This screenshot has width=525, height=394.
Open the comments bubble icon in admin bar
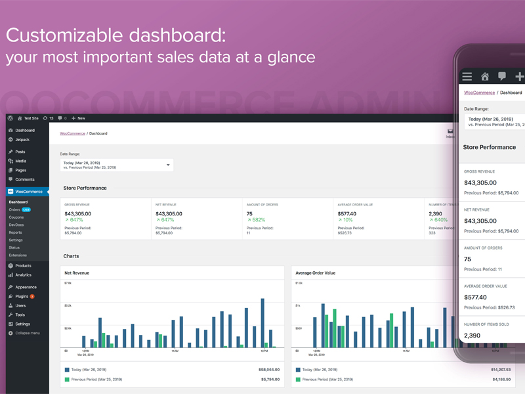click(60, 118)
